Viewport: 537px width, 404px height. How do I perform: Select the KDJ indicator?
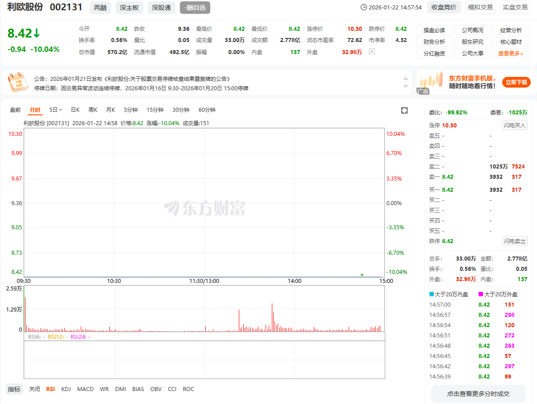pyautogui.click(x=66, y=389)
